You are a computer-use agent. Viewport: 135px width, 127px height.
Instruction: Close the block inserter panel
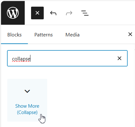point(130,34)
